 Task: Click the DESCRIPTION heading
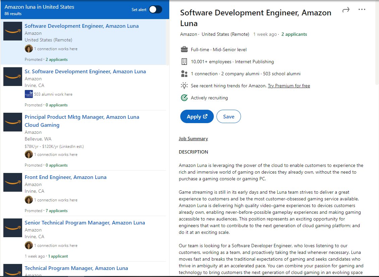193,152
